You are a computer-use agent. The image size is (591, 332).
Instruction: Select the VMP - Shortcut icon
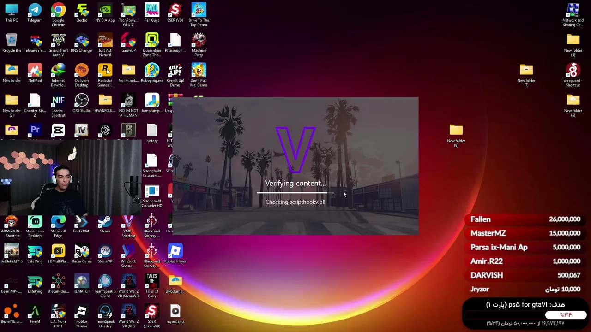point(128,226)
